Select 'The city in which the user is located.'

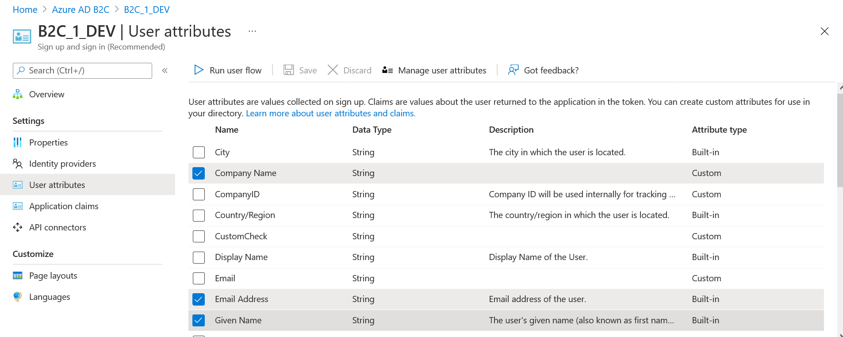coord(557,152)
